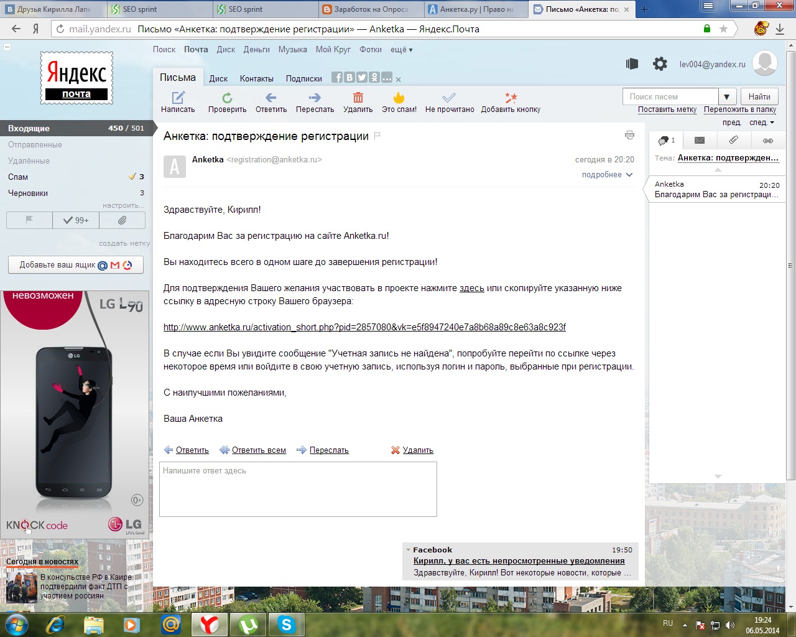Show letters envelope icon in right panel
Image resolution: width=796 pixels, height=637 pixels.
click(700, 140)
